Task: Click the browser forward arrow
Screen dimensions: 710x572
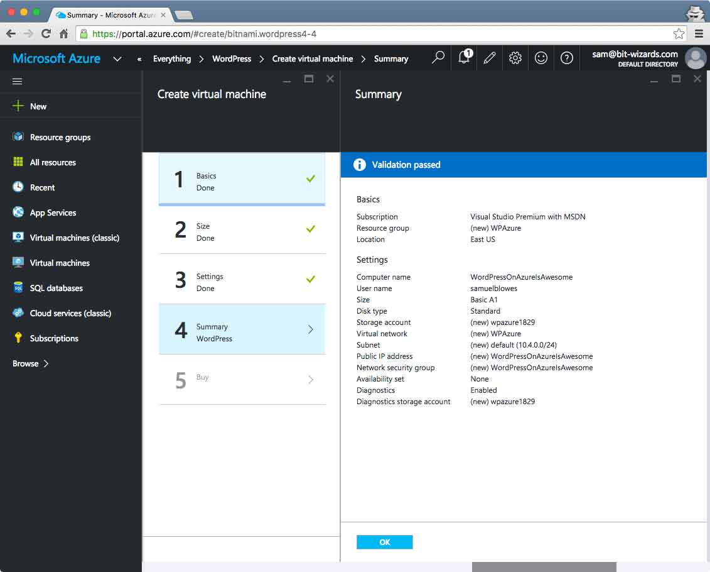Action: [x=28, y=33]
